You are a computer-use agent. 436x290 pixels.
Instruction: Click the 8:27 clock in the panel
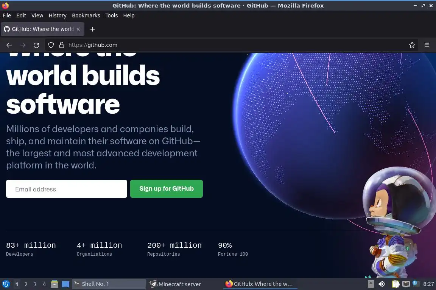[x=428, y=284]
